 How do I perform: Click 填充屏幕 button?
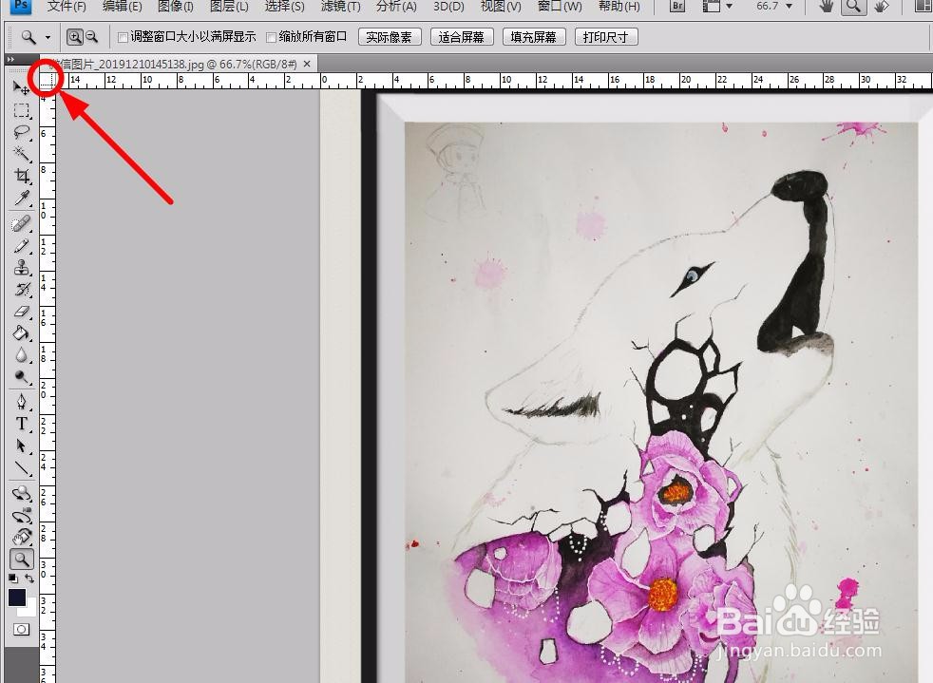534,37
